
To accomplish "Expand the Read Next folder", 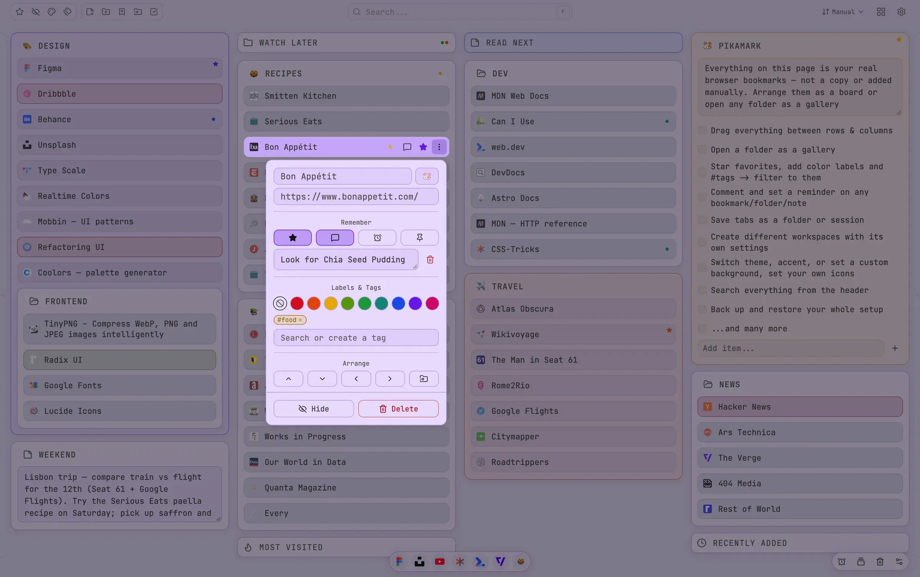I will [x=573, y=43].
